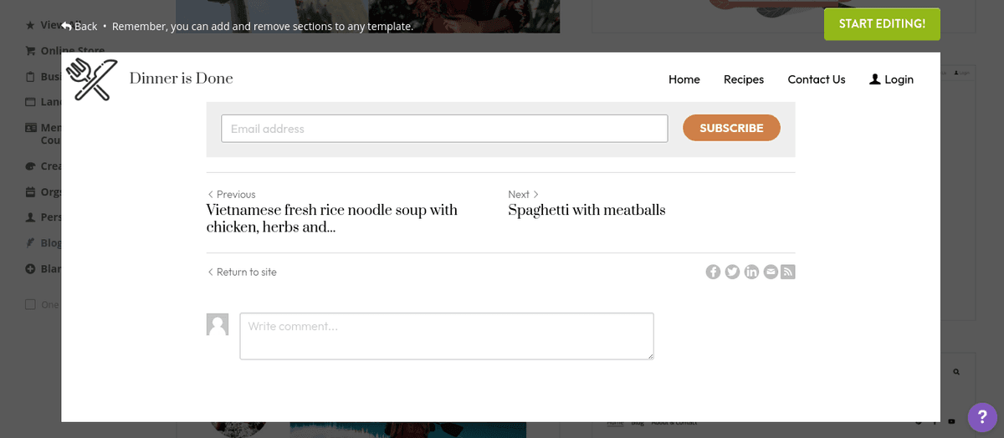Click the fork and knife site logo
1004x438 pixels.
click(x=91, y=79)
